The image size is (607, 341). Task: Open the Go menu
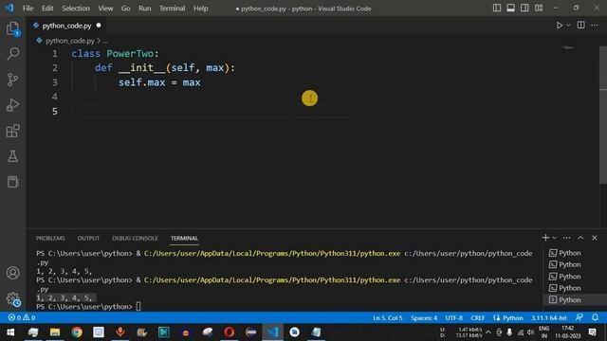[x=126, y=9]
